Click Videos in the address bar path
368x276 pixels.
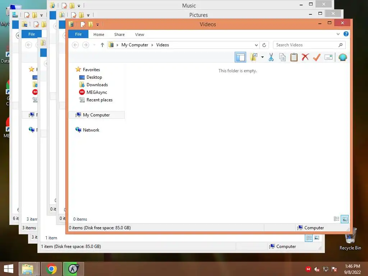(x=162, y=45)
